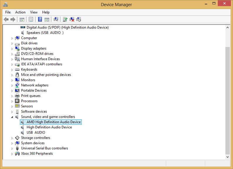Select AMD High Definition Audio Device
The image size is (233, 169).
(51, 122)
